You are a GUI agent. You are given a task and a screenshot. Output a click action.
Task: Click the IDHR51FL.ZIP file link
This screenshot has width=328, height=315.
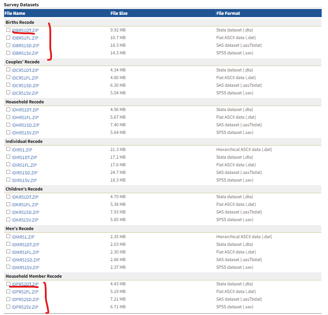click(25, 117)
